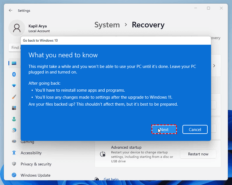232x185 pixels.
Task: Minimize the Settings window
Action: tap(196, 8)
